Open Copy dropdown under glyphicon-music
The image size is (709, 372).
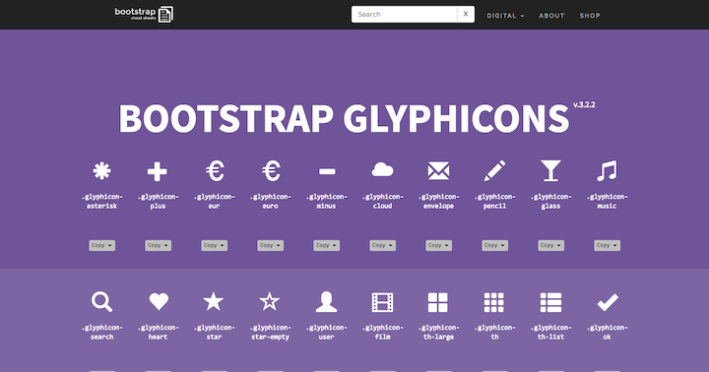607,245
